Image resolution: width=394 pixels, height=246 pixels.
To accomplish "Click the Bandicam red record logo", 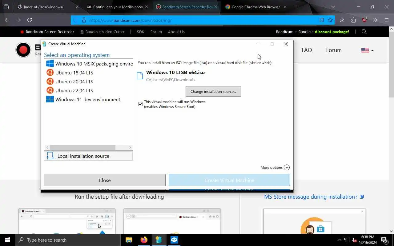I will [x=23, y=50].
